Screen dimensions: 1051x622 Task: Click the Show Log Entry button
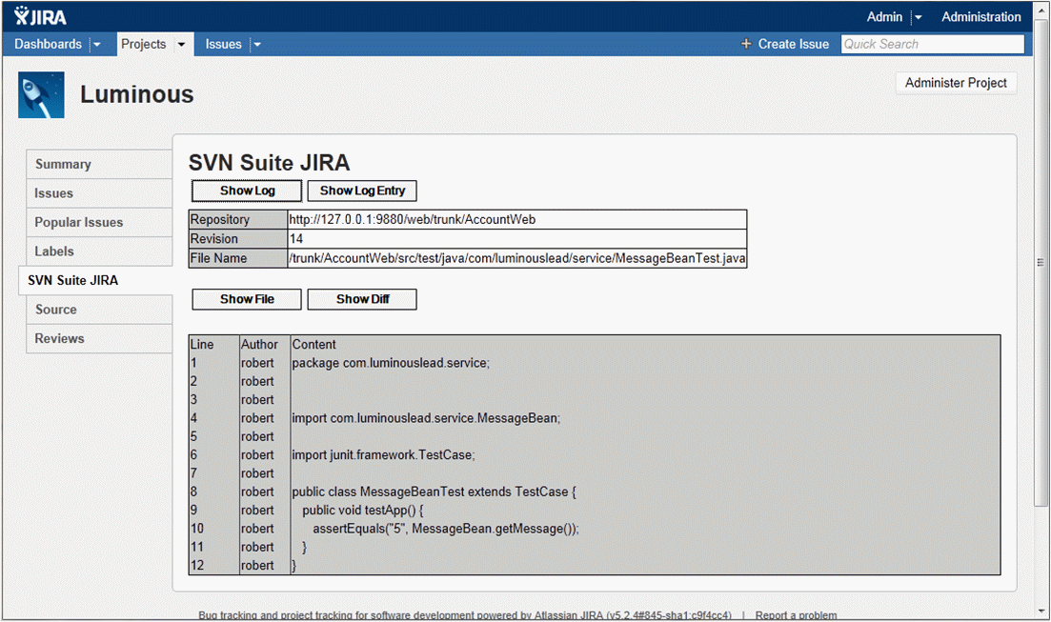click(x=361, y=191)
